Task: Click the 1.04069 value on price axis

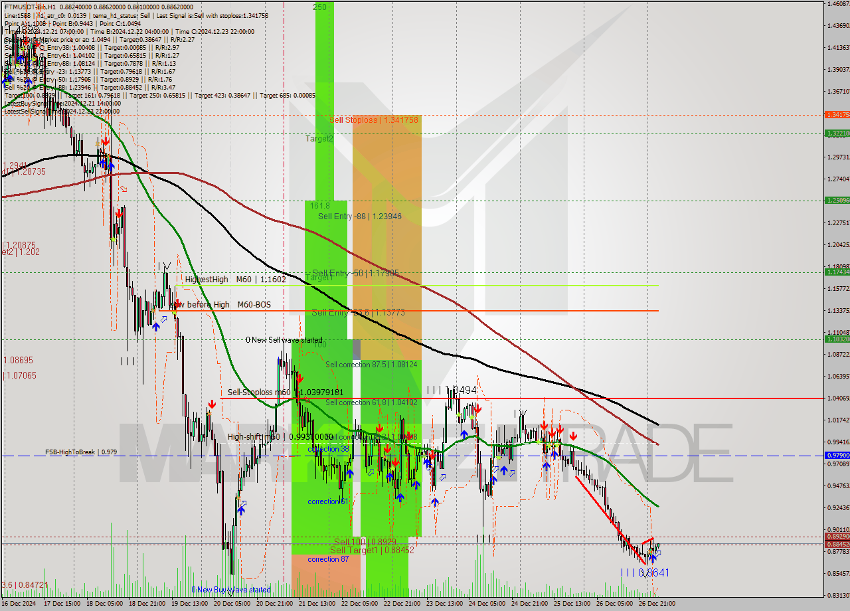Action: point(838,398)
